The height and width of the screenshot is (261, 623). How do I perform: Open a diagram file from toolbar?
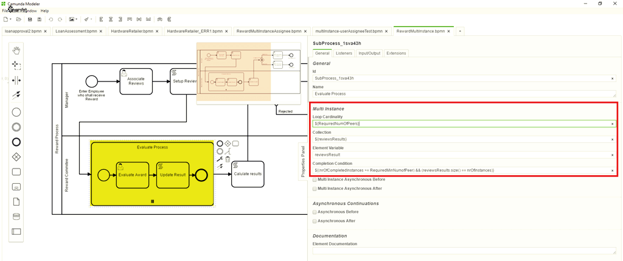coord(18,19)
